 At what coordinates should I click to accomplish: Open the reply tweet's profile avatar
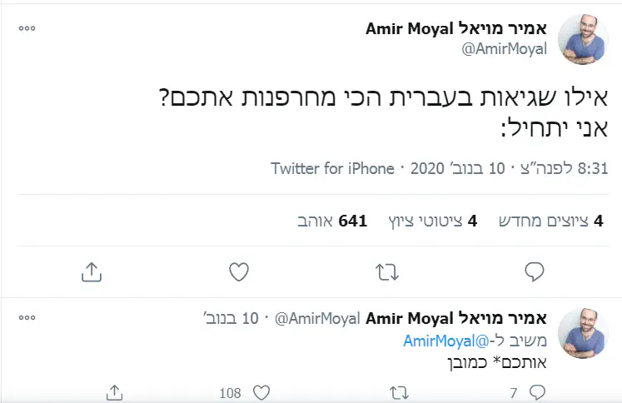(582, 333)
